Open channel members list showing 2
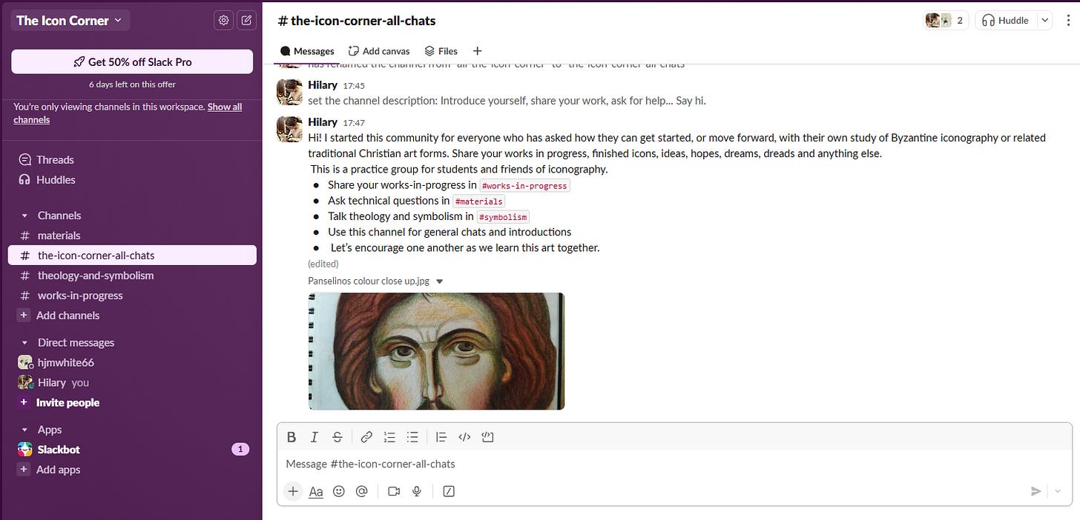This screenshot has width=1080, height=520. pos(946,21)
